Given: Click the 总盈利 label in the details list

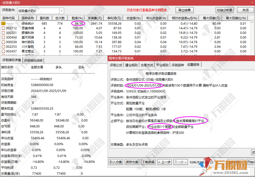Looking at the screenshot, I should coord(6,120).
